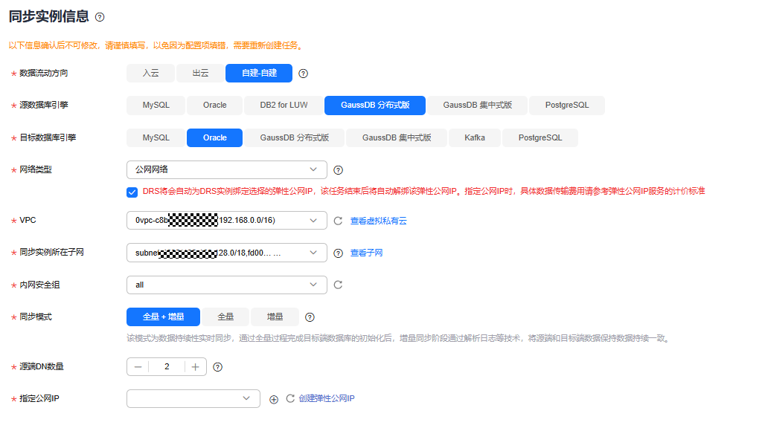Click the plus icon to add a public IP
Viewport: 762px width, 428px height.
click(273, 398)
